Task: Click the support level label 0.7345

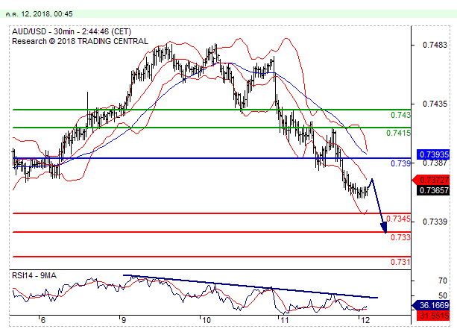Action: click(398, 219)
